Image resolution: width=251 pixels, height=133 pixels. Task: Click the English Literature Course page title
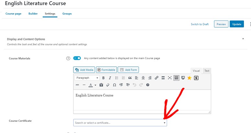(x=35, y=3)
